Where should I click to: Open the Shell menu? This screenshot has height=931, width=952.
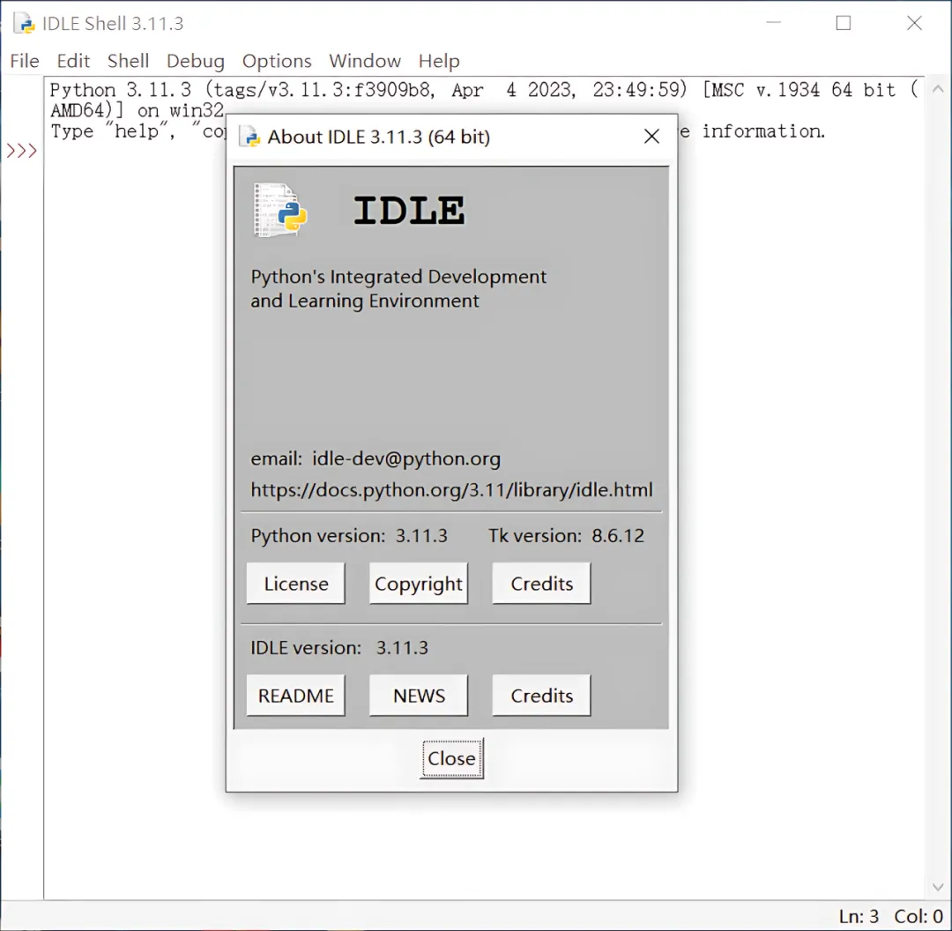[128, 62]
